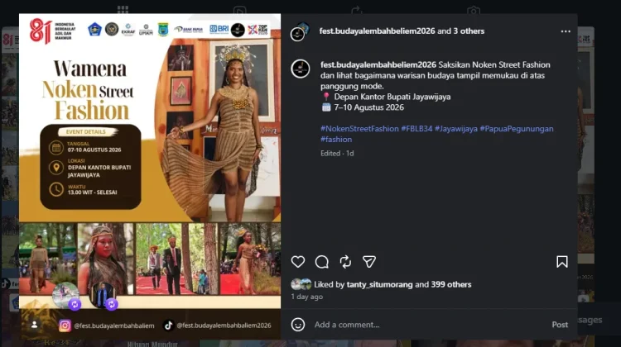
Task: View the "399 others" likes list
Action: coord(451,284)
